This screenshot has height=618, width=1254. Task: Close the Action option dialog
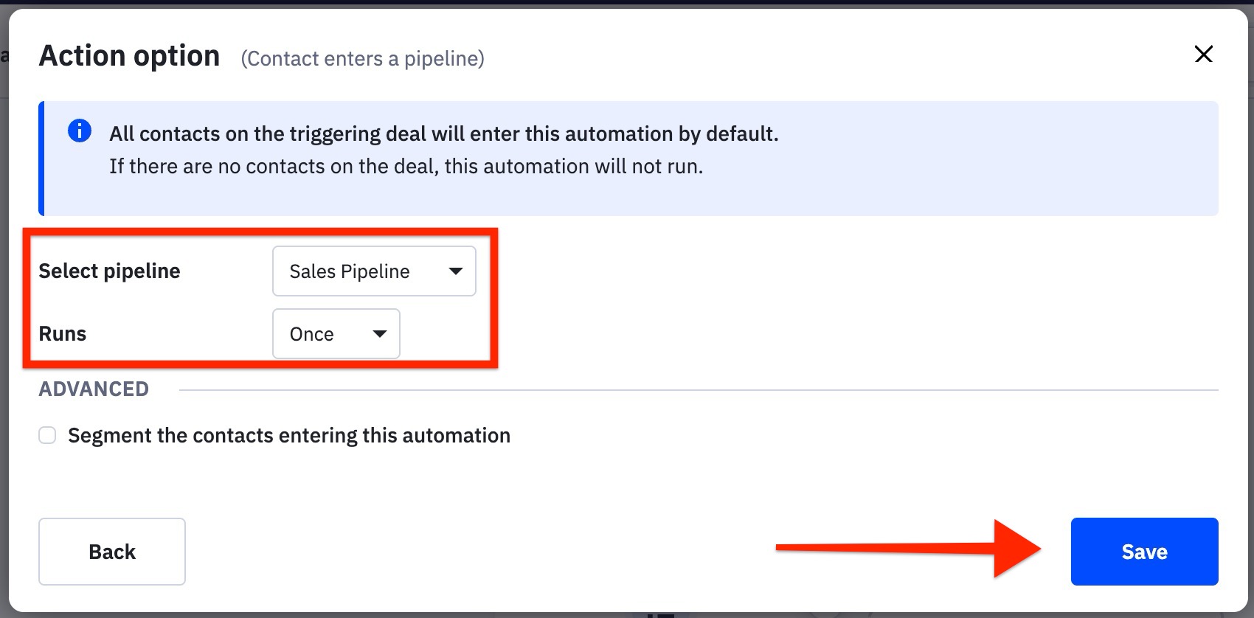click(x=1203, y=54)
